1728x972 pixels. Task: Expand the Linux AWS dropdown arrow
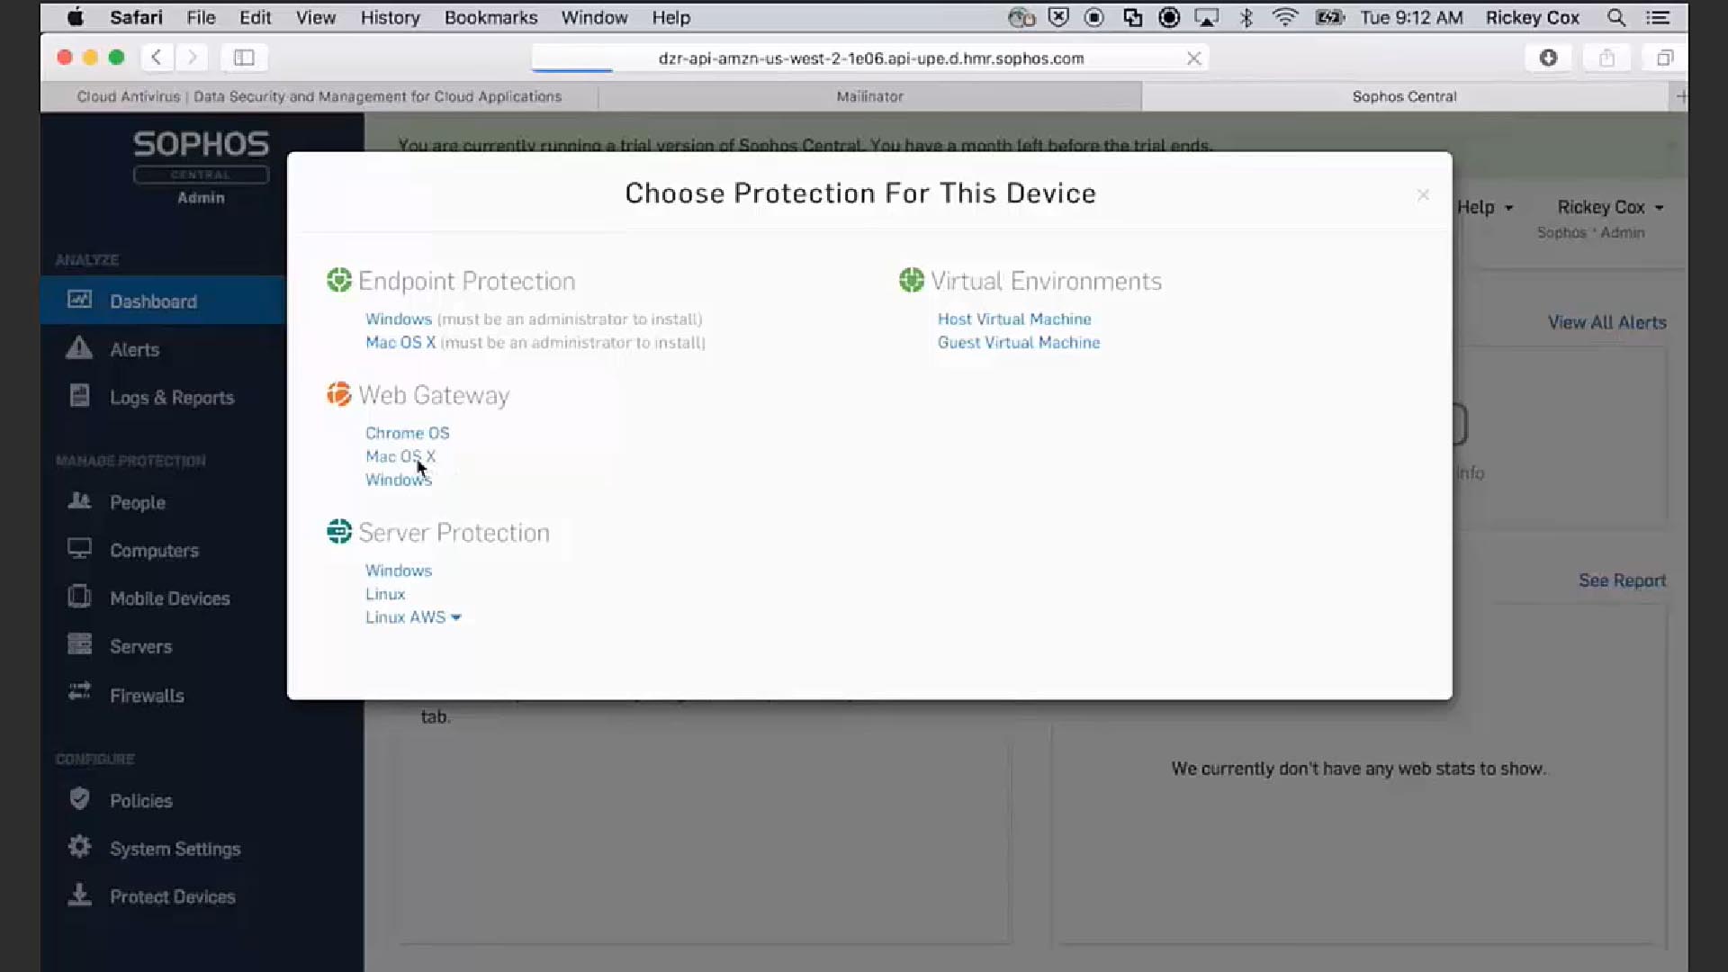point(456,617)
